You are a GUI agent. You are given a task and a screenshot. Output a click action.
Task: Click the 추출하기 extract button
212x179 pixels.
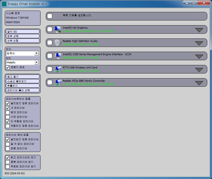pos(23,86)
